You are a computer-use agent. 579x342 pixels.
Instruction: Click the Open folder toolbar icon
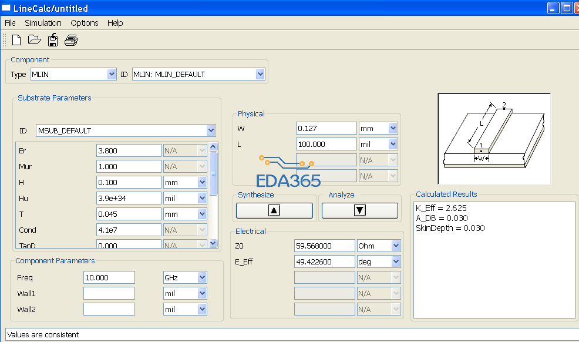click(x=34, y=40)
